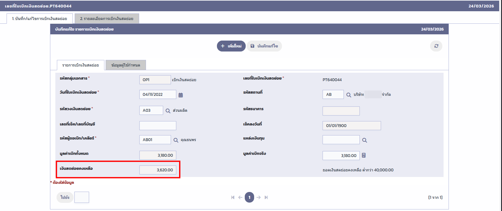Click search icon next to location code AB
This screenshot has width=502, height=211.
pyautogui.click(x=349, y=95)
